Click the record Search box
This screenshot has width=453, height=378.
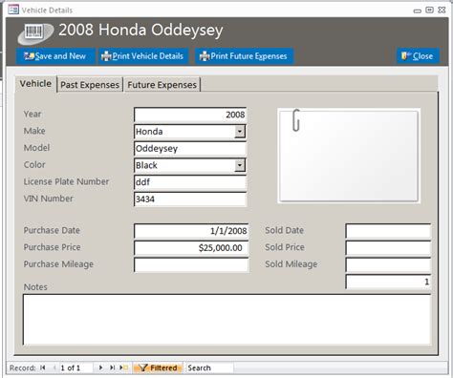pos(209,367)
